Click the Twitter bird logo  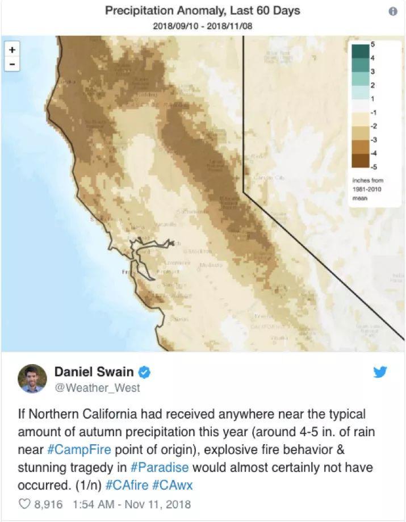[380, 372]
